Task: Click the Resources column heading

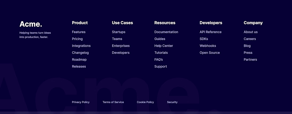Action: click(165, 23)
